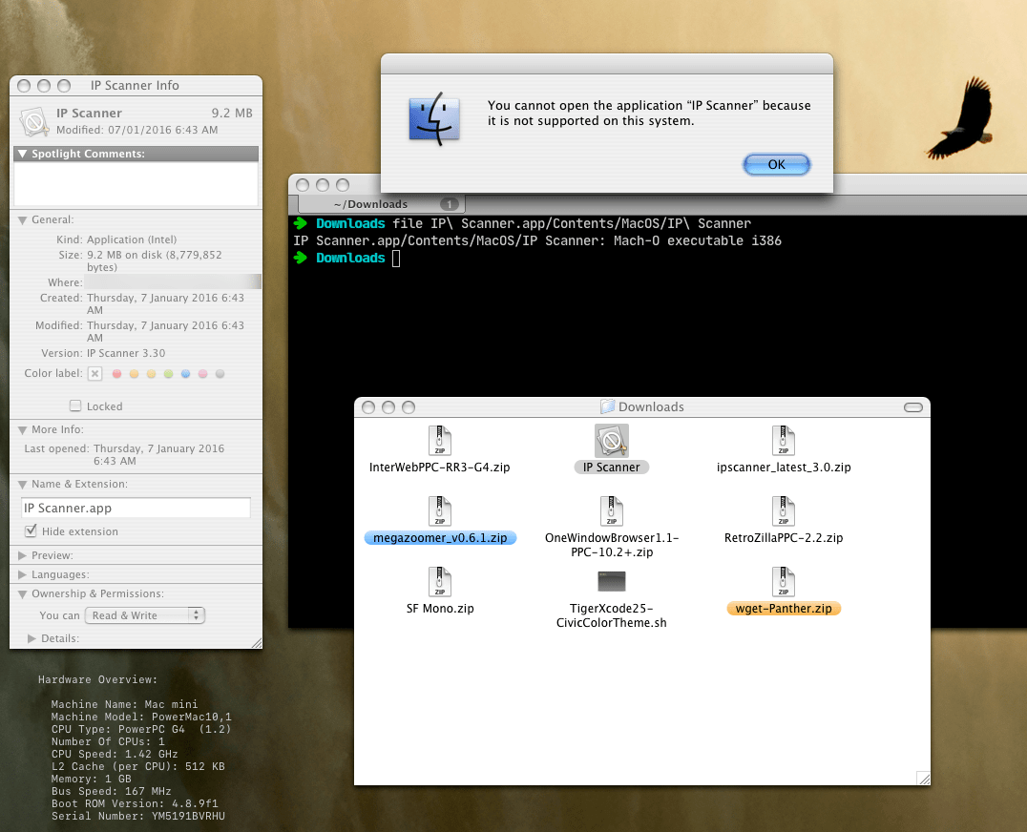The width and height of the screenshot is (1027, 832).
Task: Collapse the Name & Extension section
Action: click(22, 485)
